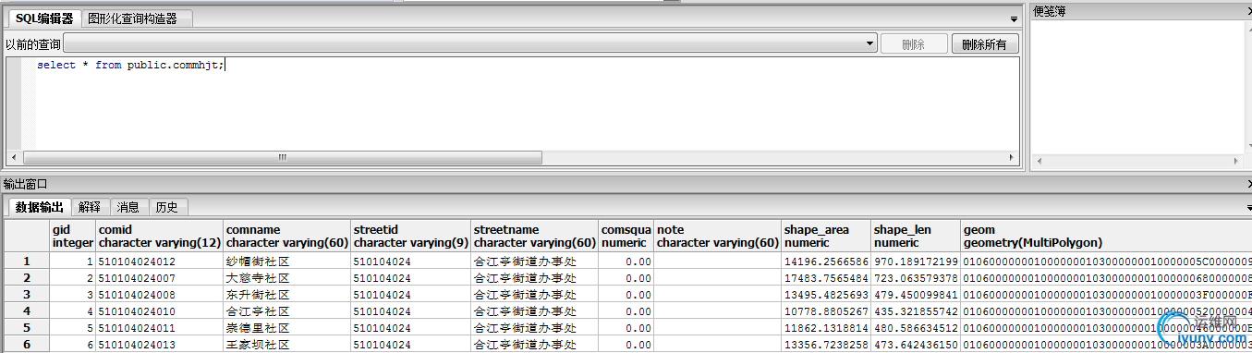Click comid cell 510104024010
The image size is (1252, 353).
coord(160,310)
